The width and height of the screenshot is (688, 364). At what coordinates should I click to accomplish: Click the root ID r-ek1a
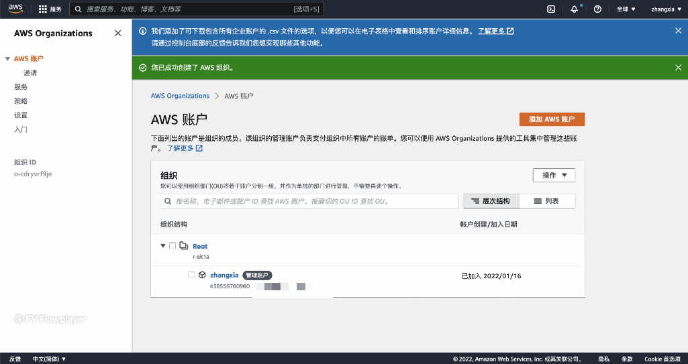pyautogui.click(x=201, y=257)
